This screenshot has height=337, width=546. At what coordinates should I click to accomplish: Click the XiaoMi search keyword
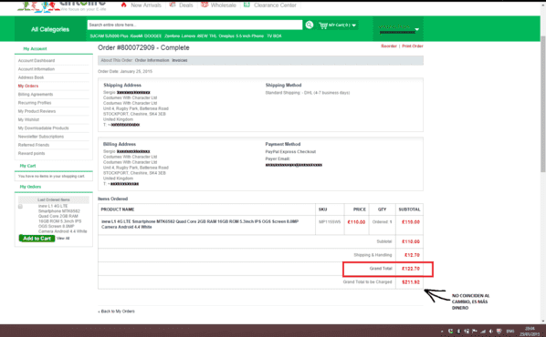click(x=136, y=36)
